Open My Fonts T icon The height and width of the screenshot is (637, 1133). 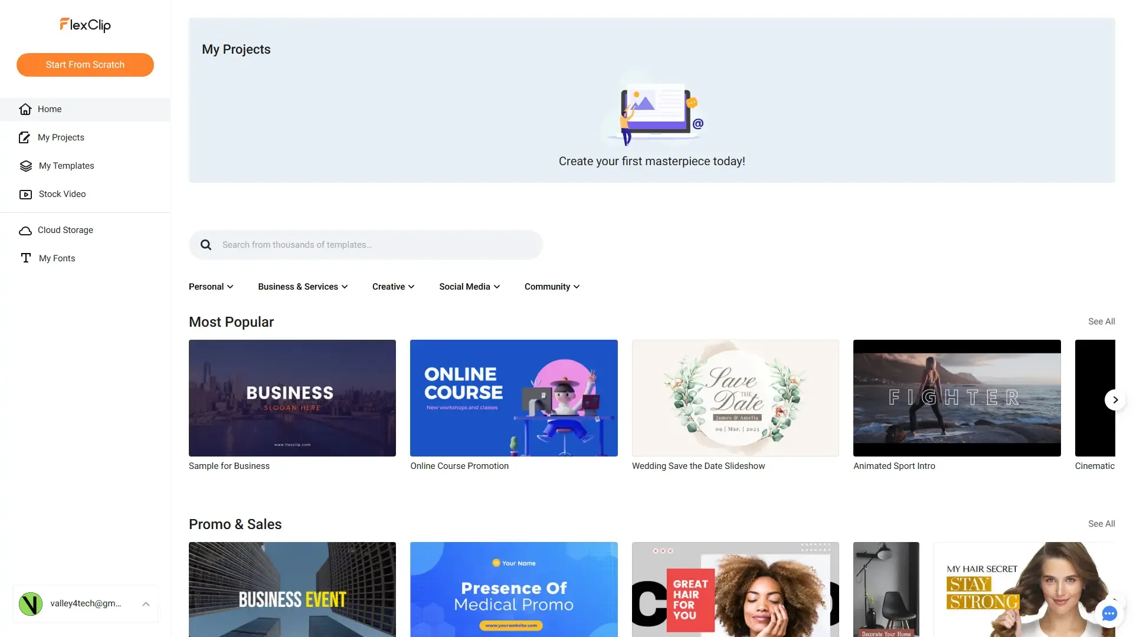[x=25, y=258]
